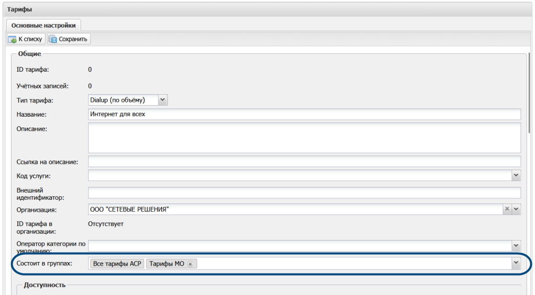Focus the Ссылка на описание field
The width and height of the screenshot is (535, 295).
click(305, 162)
